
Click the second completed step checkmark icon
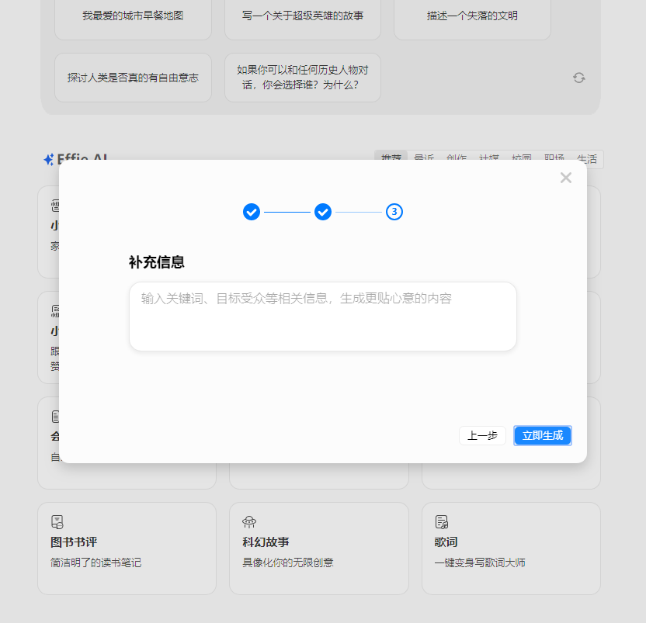pyautogui.click(x=323, y=212)
